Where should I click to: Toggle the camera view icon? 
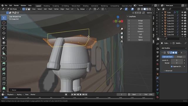pyautogui.click(x=122, y=37)
